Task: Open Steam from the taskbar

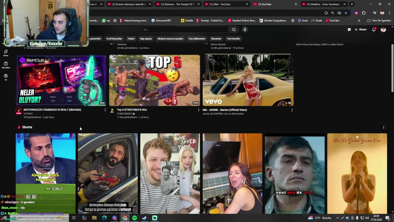Action: (144, 218)
